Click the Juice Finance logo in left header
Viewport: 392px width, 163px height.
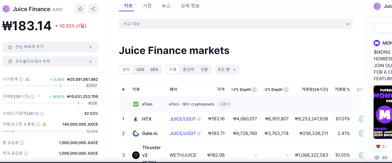click(x=6, y=9)
